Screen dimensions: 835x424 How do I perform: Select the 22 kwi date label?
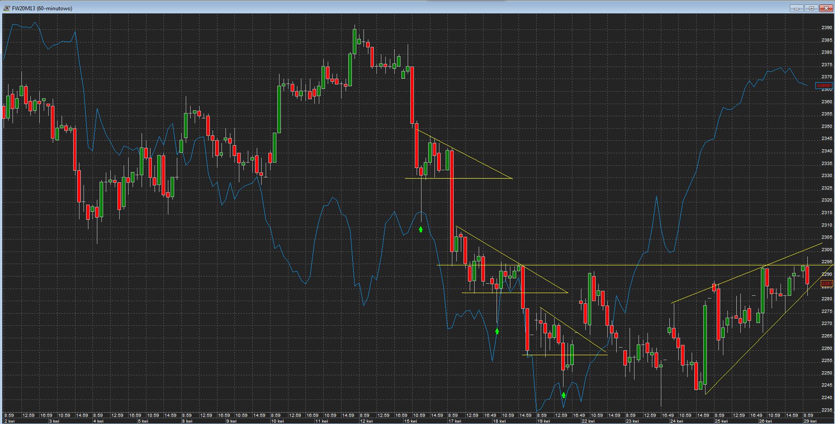point(589,421)
